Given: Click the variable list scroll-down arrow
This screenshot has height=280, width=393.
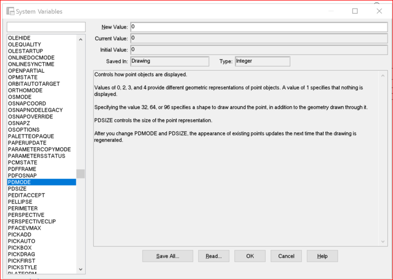Looking at the screenshot, I should (81, 269).
